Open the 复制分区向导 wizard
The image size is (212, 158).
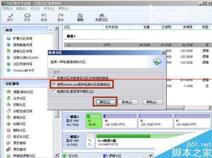[23, 51]
